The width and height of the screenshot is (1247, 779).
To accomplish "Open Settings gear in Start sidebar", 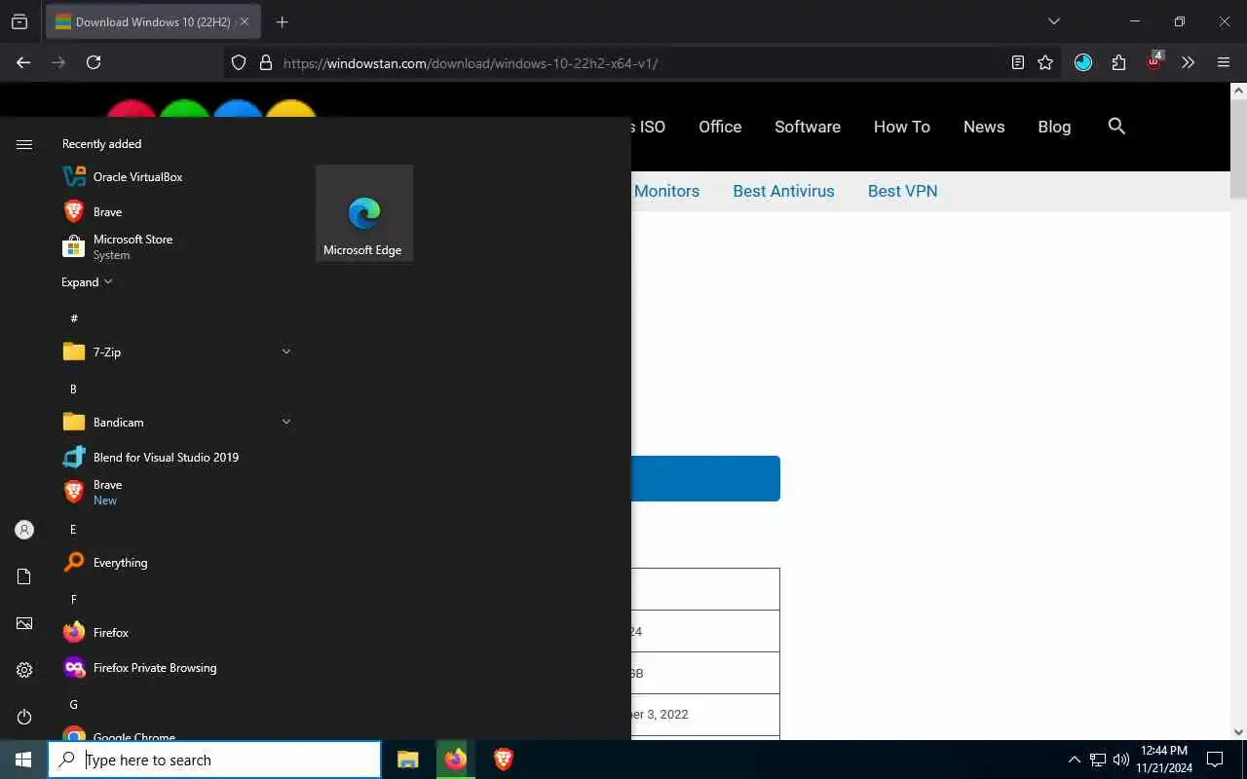I will click(x=24, y=670).
